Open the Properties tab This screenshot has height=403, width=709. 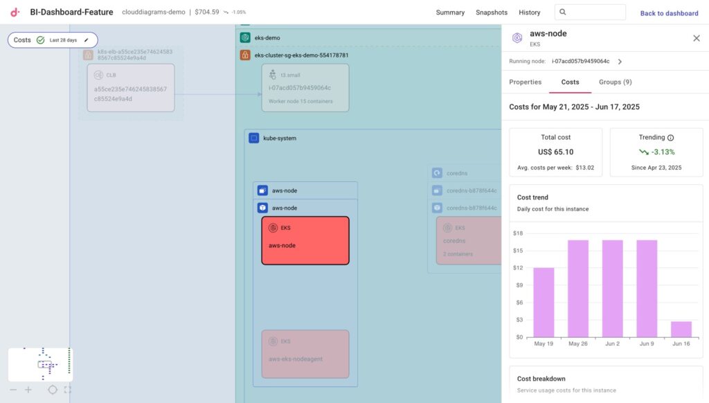pos(526,82)
